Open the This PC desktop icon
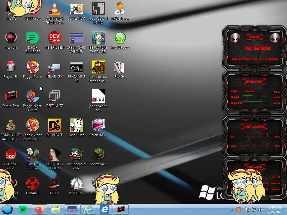 [11, 11]
